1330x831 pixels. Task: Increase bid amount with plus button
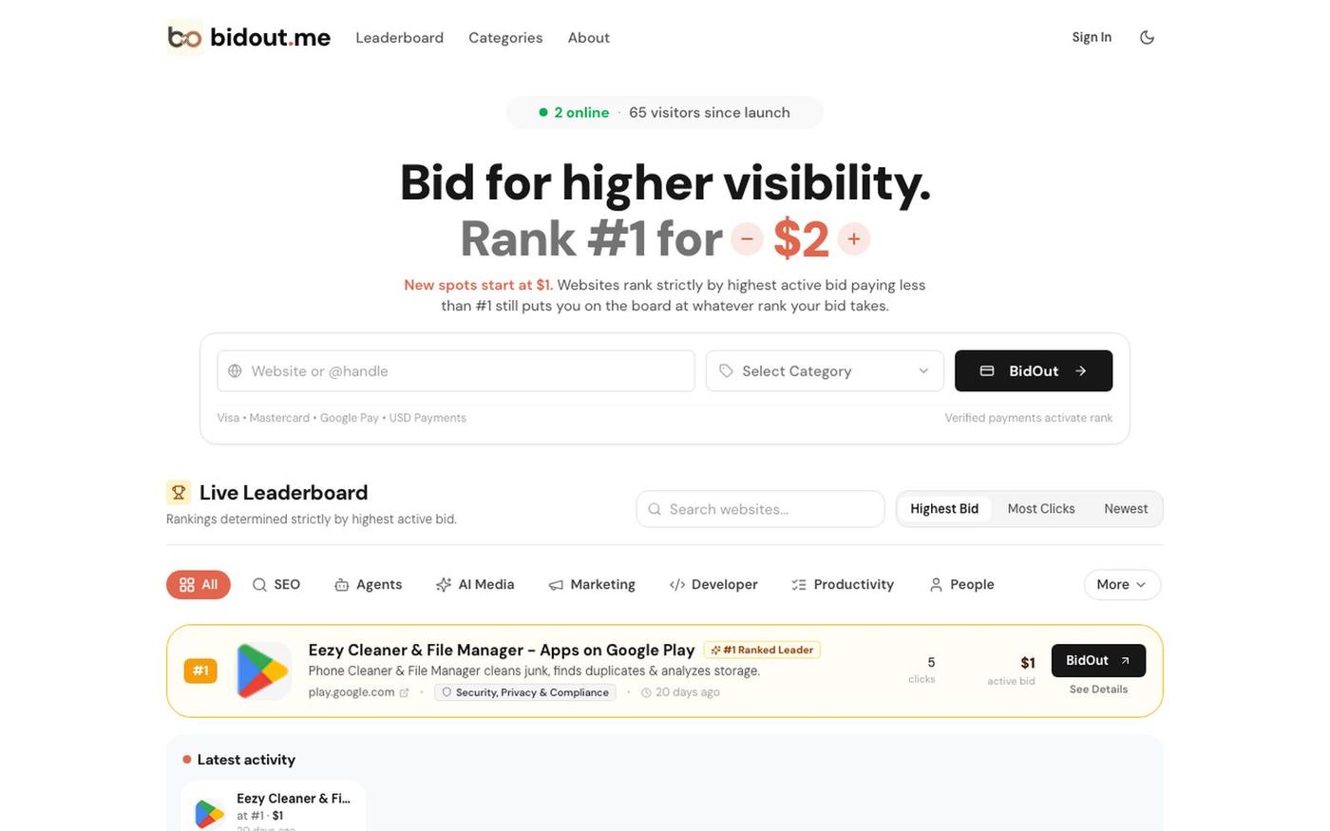click(x=854, y=238)
